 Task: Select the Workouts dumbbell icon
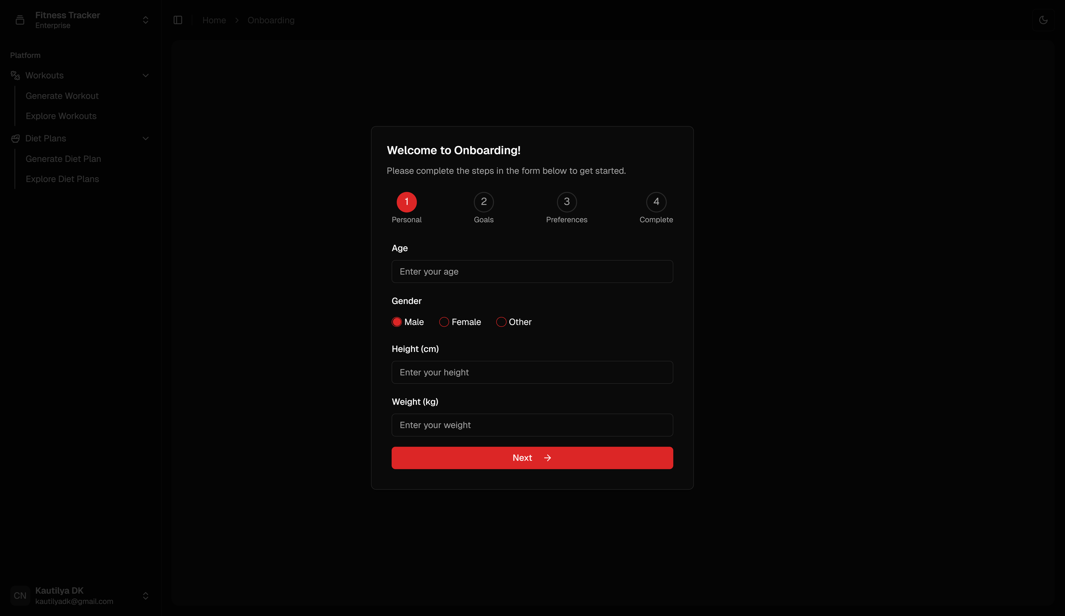15,75
